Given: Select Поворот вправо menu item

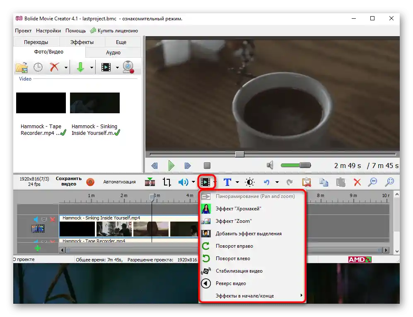Looking at the screenshot, I should click(x=252, y=246).
